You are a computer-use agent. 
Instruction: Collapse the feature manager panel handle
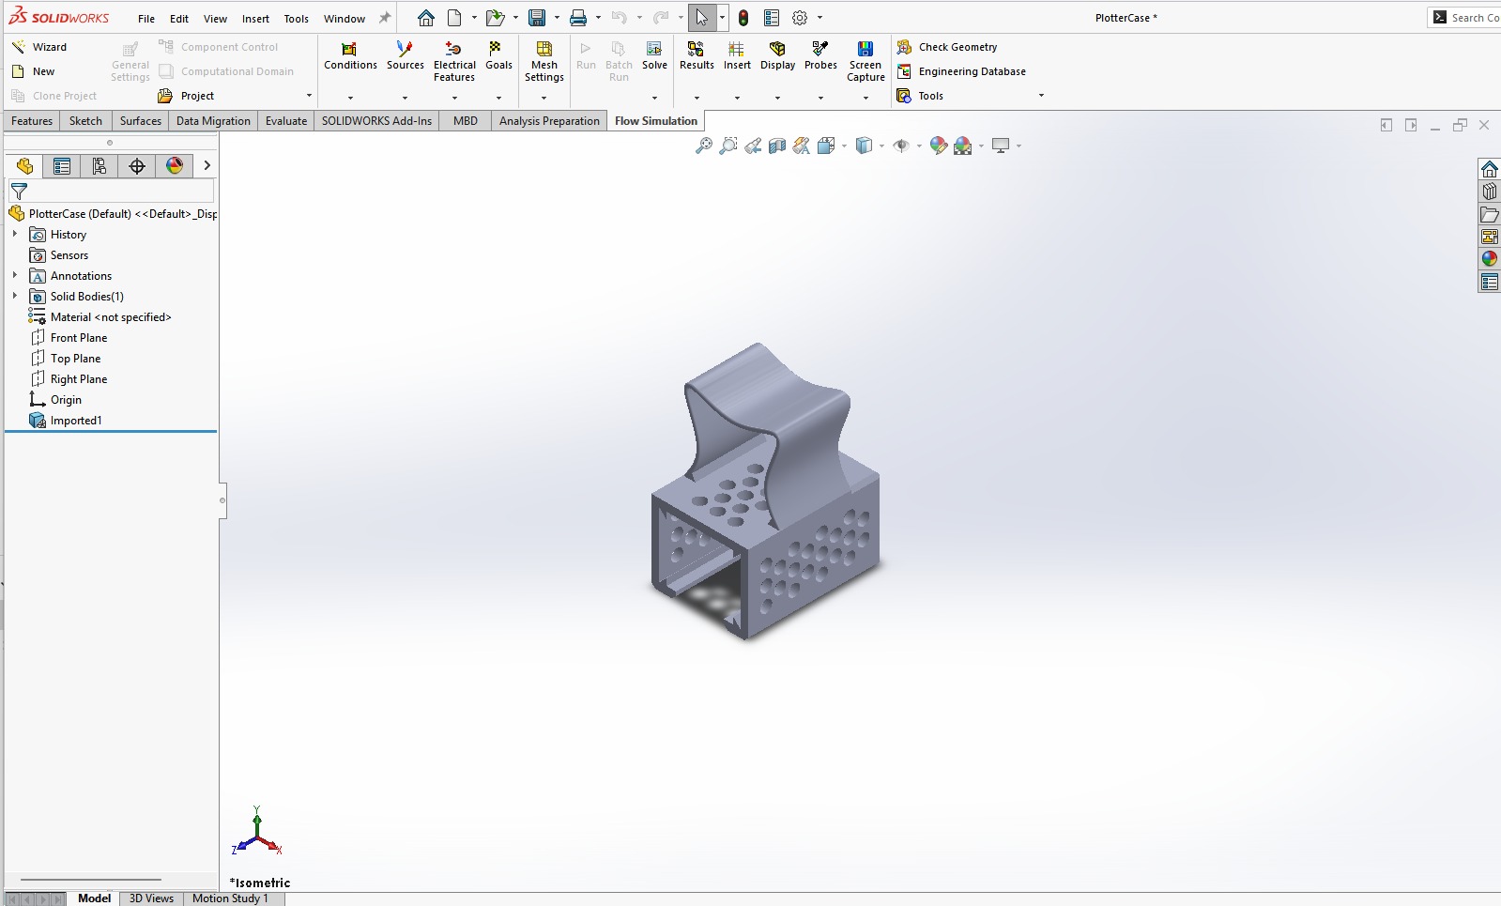click(x=222, y=500)
